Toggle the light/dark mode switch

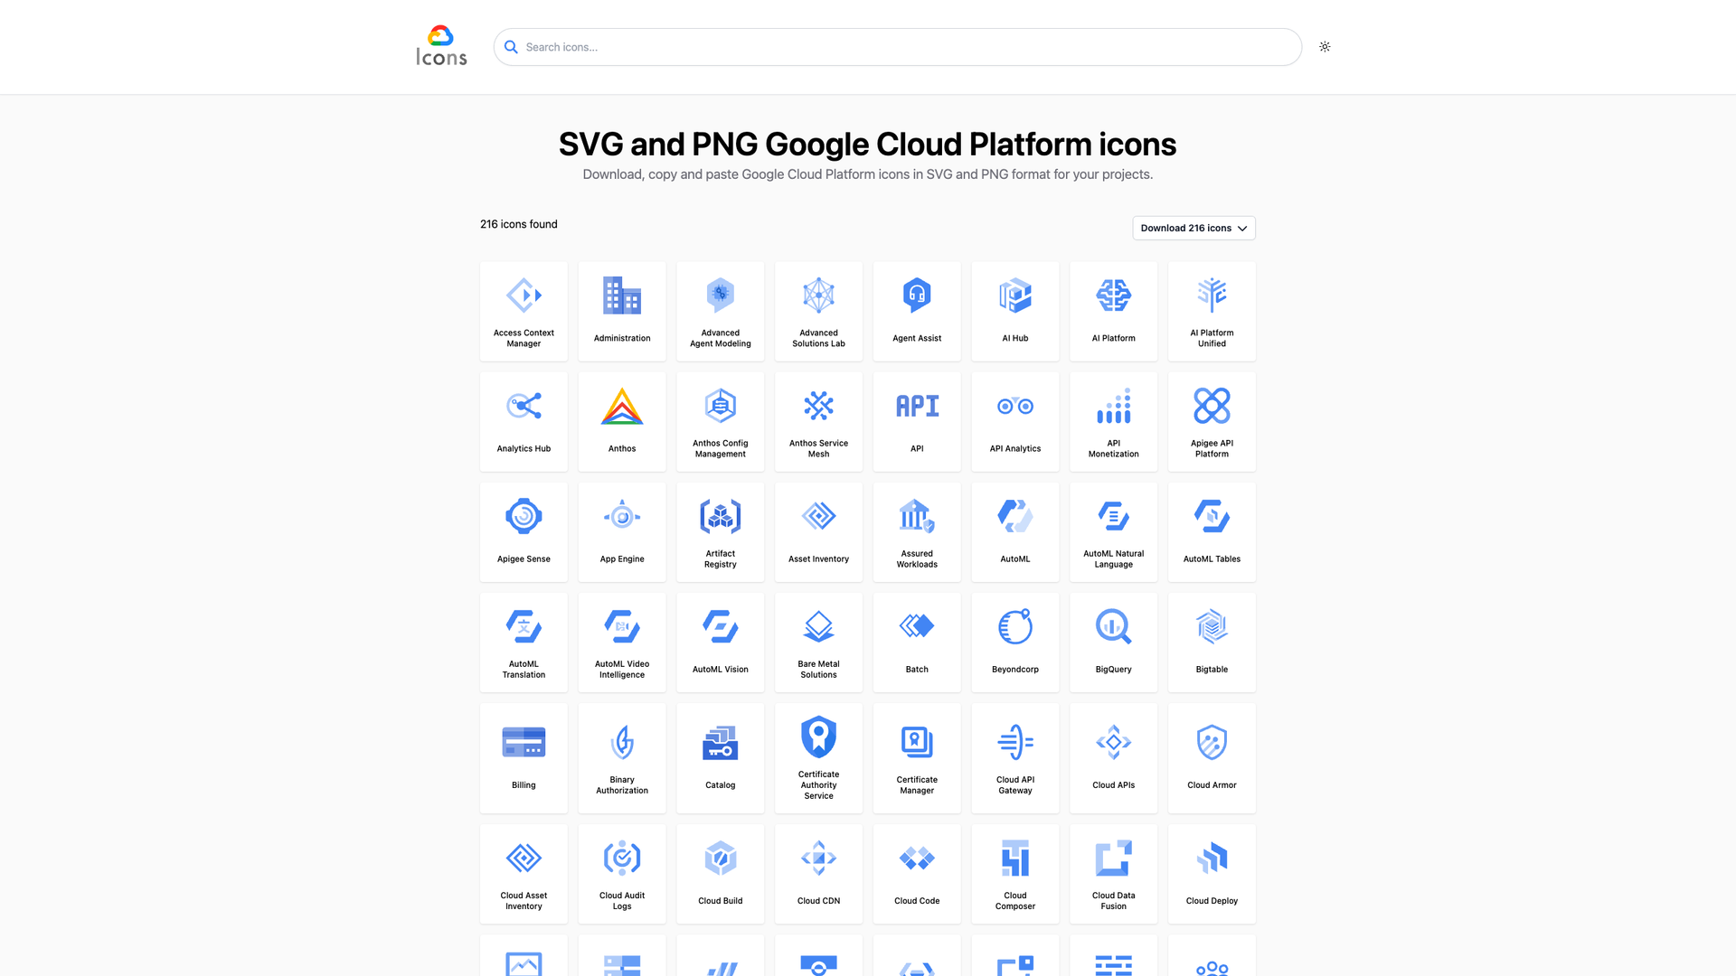1325,46
